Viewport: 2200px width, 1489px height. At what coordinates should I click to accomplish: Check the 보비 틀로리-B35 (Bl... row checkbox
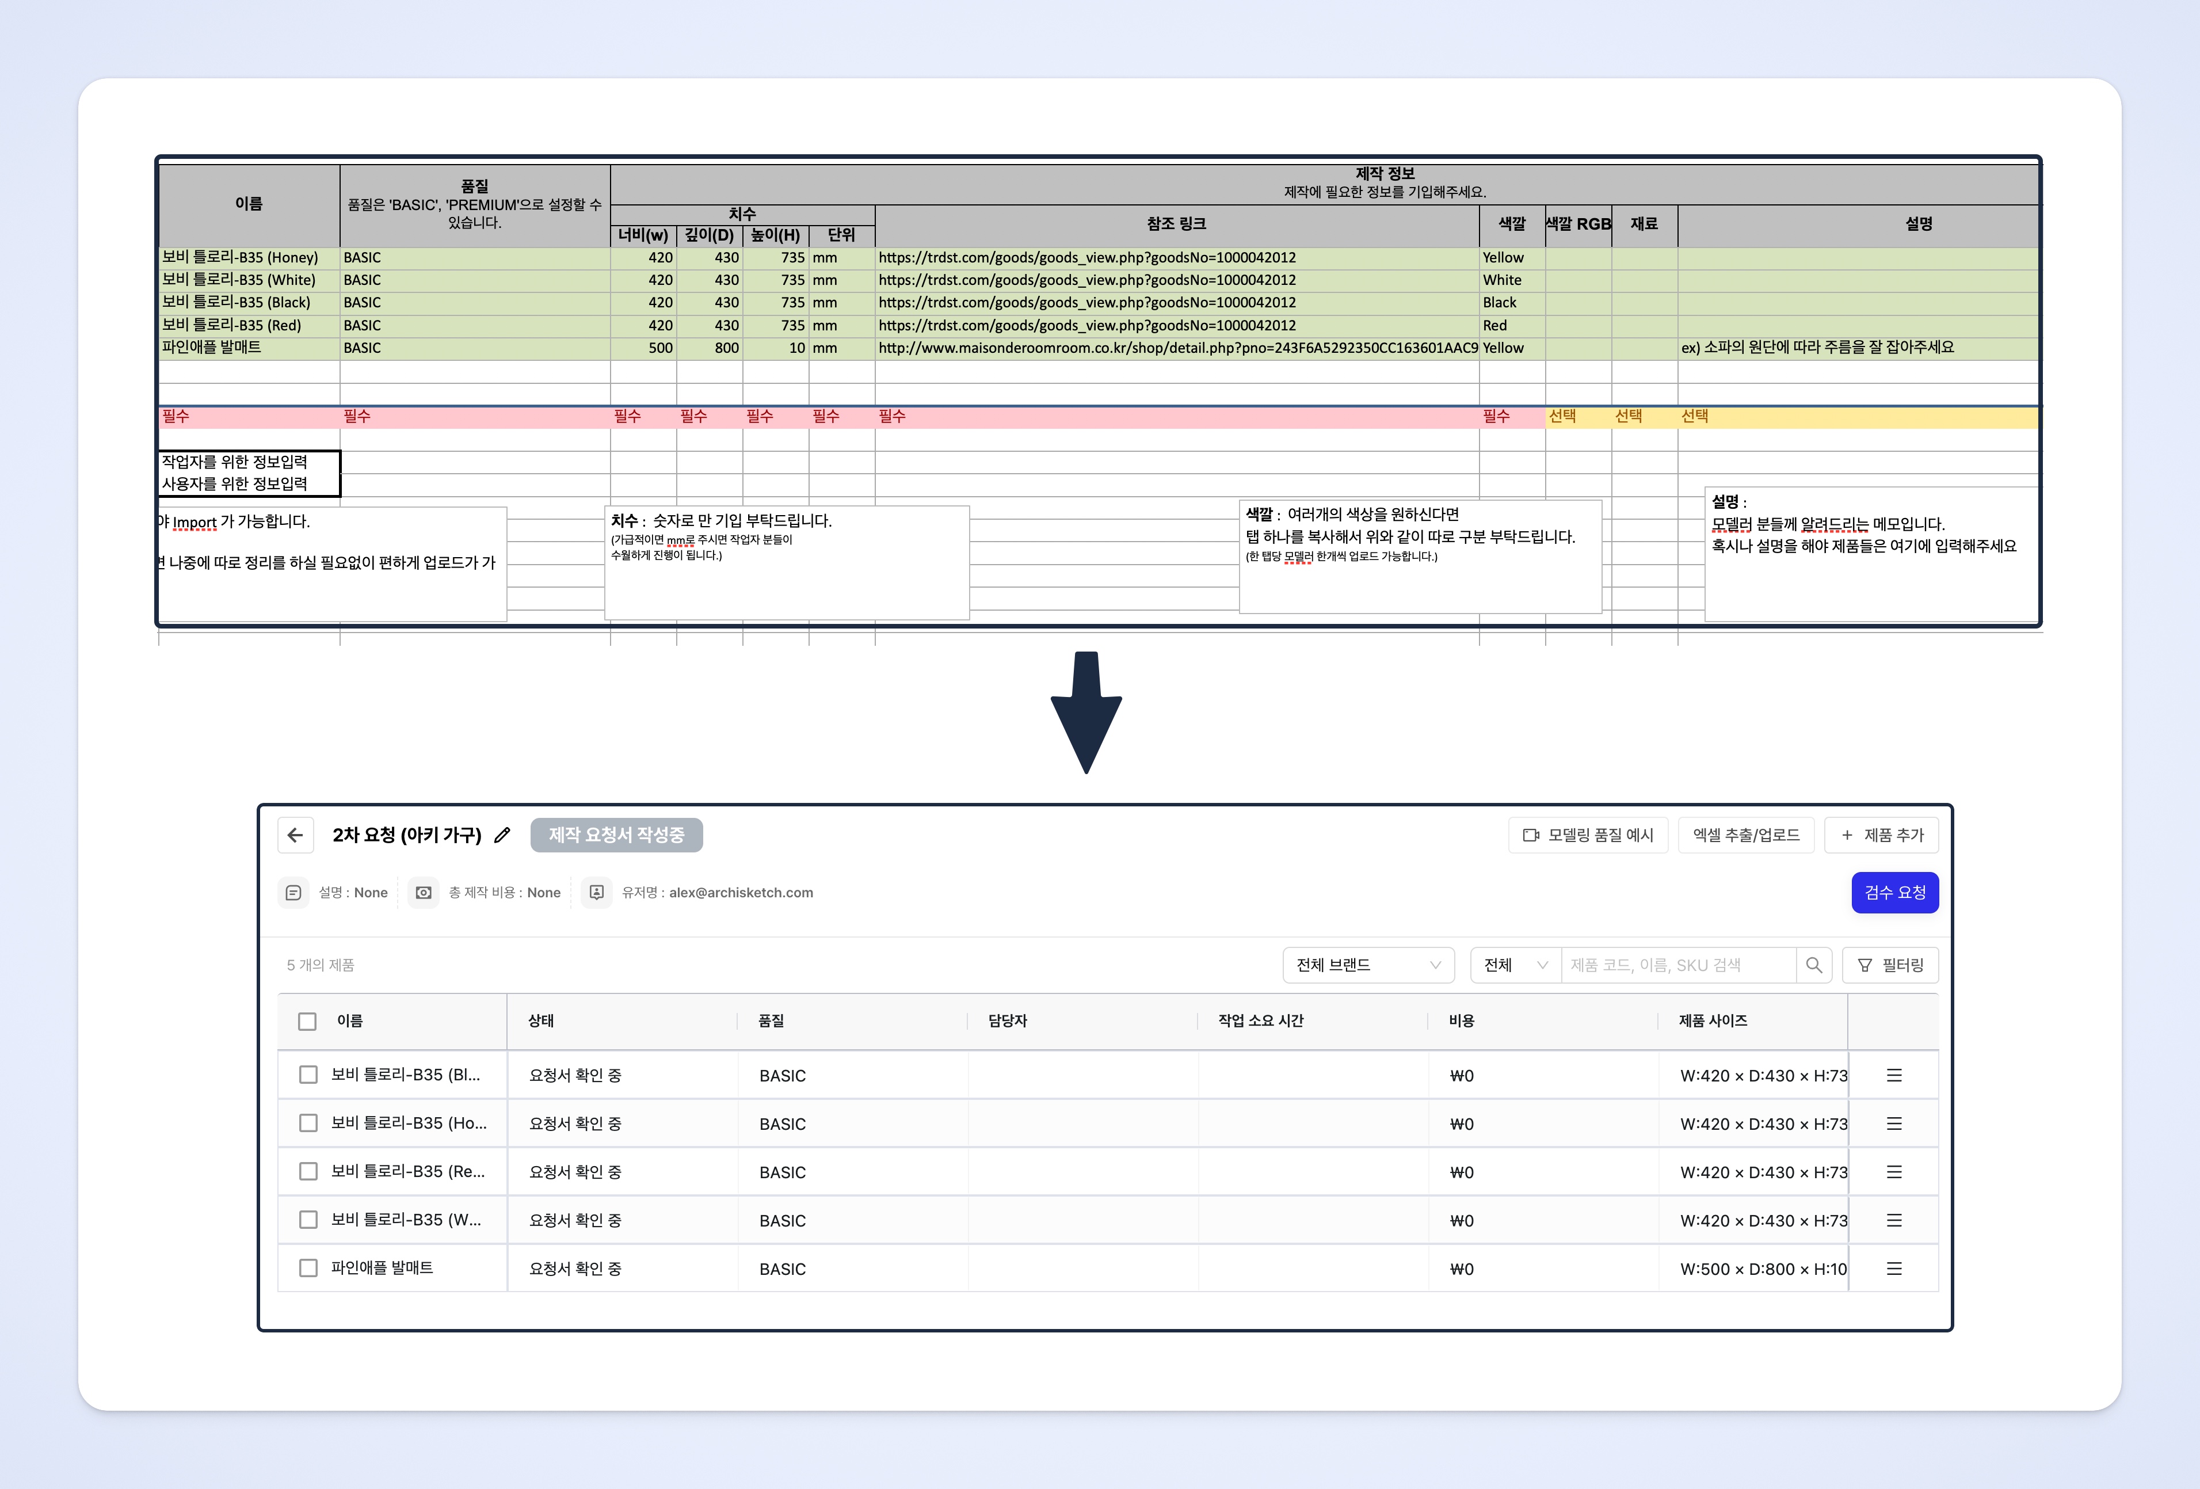308,1075
